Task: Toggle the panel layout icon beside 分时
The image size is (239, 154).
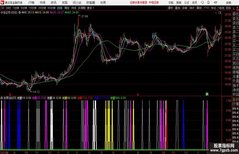Action: [2, 8]
